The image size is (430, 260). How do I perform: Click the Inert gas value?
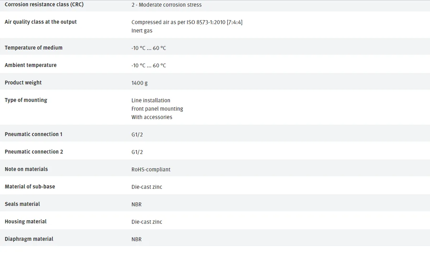(142, 31)
